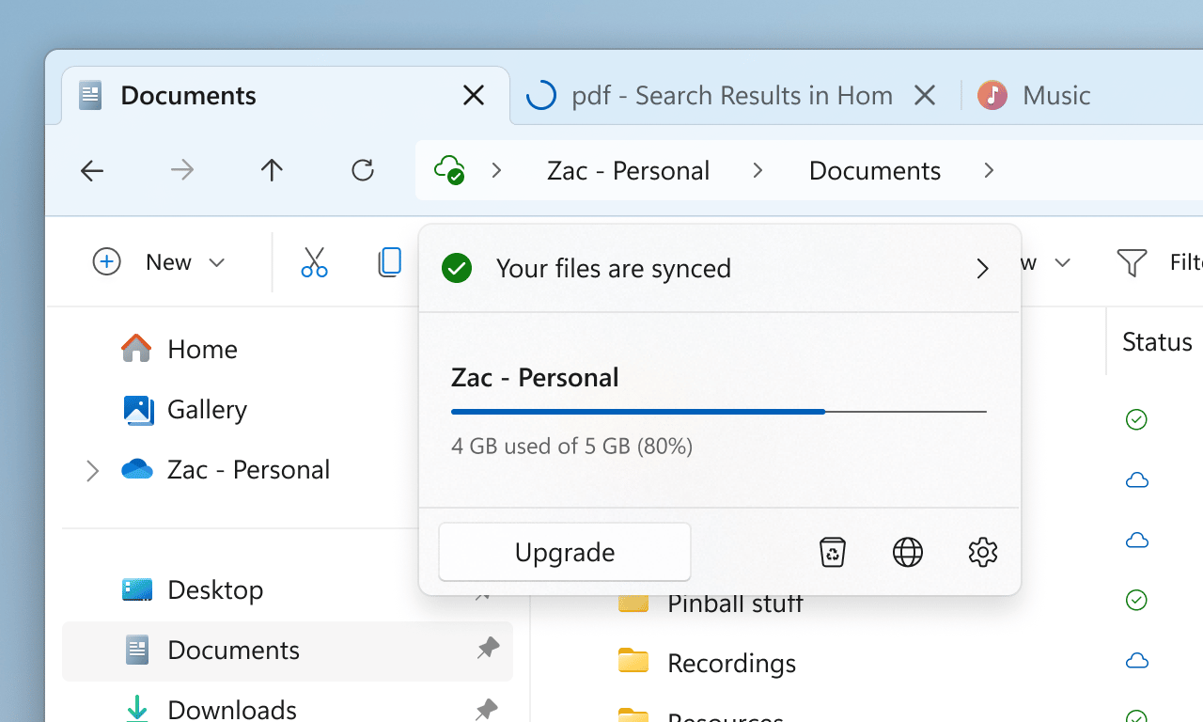Image resolution: width=1203 pixels, height=722 pixels.
Task: Open the OneDrive recycle bin
Action: coord(832,552)
